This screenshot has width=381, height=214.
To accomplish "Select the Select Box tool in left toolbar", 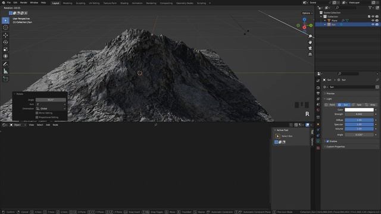I will point(5,20).
